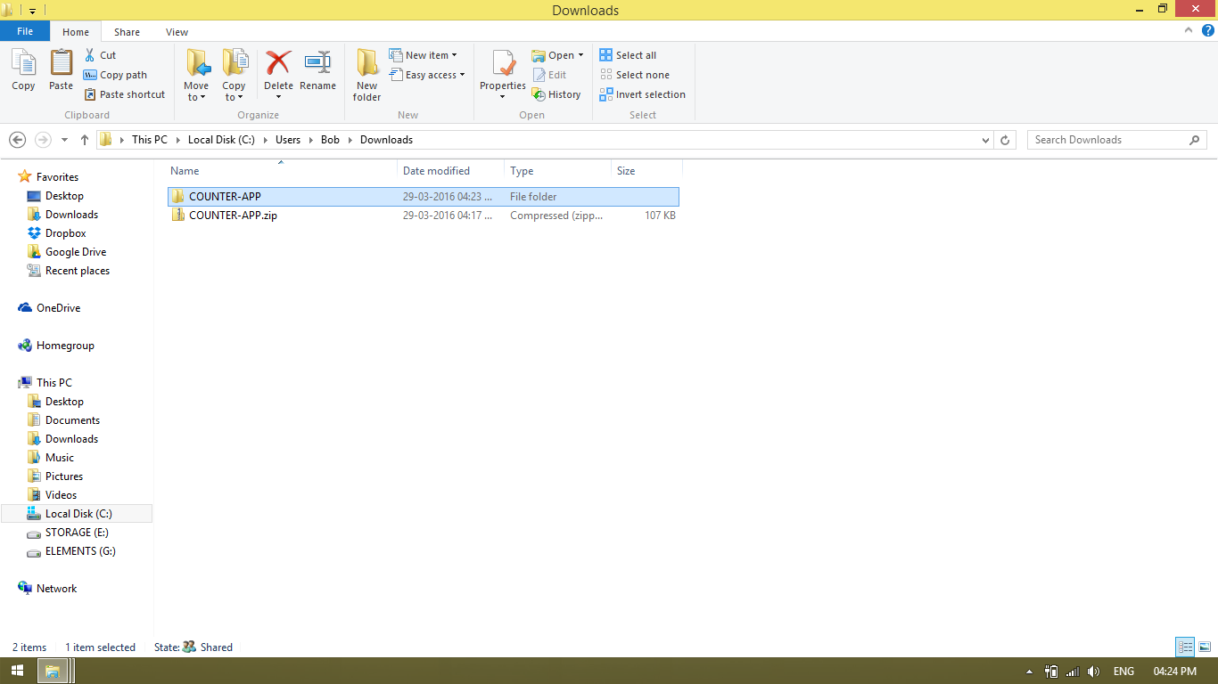Image resolution: width=1218 pixels, height=684 pixels.
Task: Open the Easy access dropdown
Action: [x=427, y=75]
